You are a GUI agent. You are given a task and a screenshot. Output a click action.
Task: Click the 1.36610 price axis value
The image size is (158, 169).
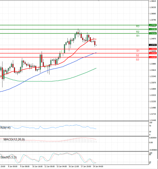coord(153,1)
